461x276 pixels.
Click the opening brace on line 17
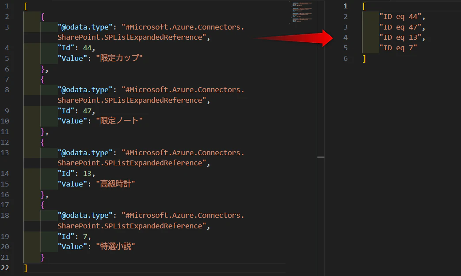(42, 205)
